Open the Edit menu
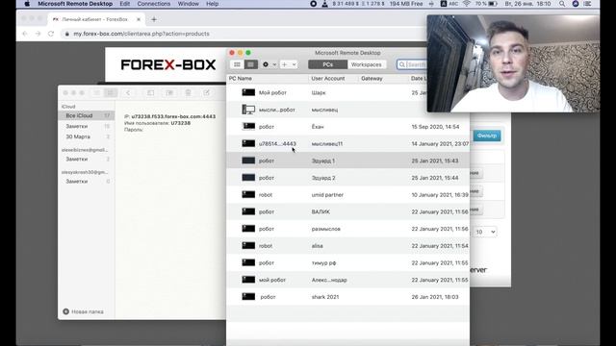Image resolution: width=616 pixels, height=346 pixels. click(125, 4)
